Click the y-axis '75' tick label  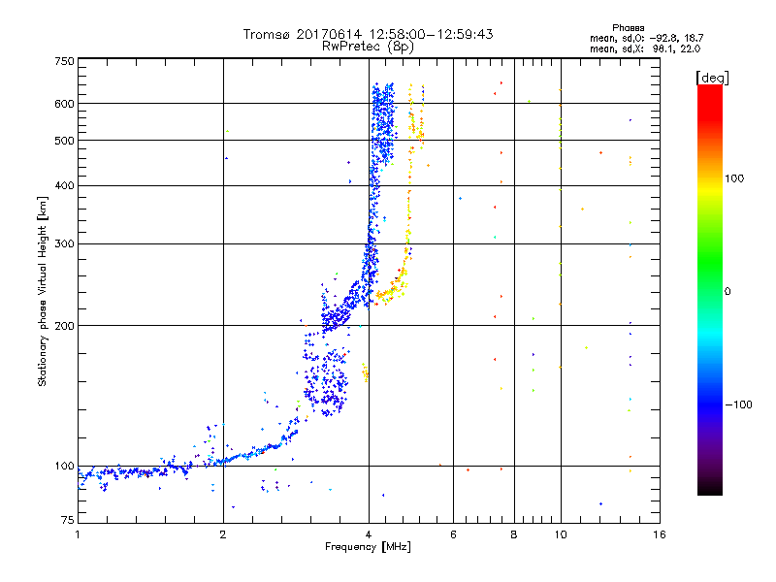[68, 520]
